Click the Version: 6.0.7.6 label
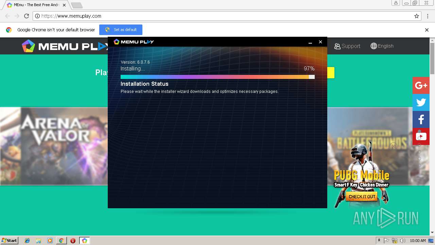The image size is (435, 245). click(135, 62)
